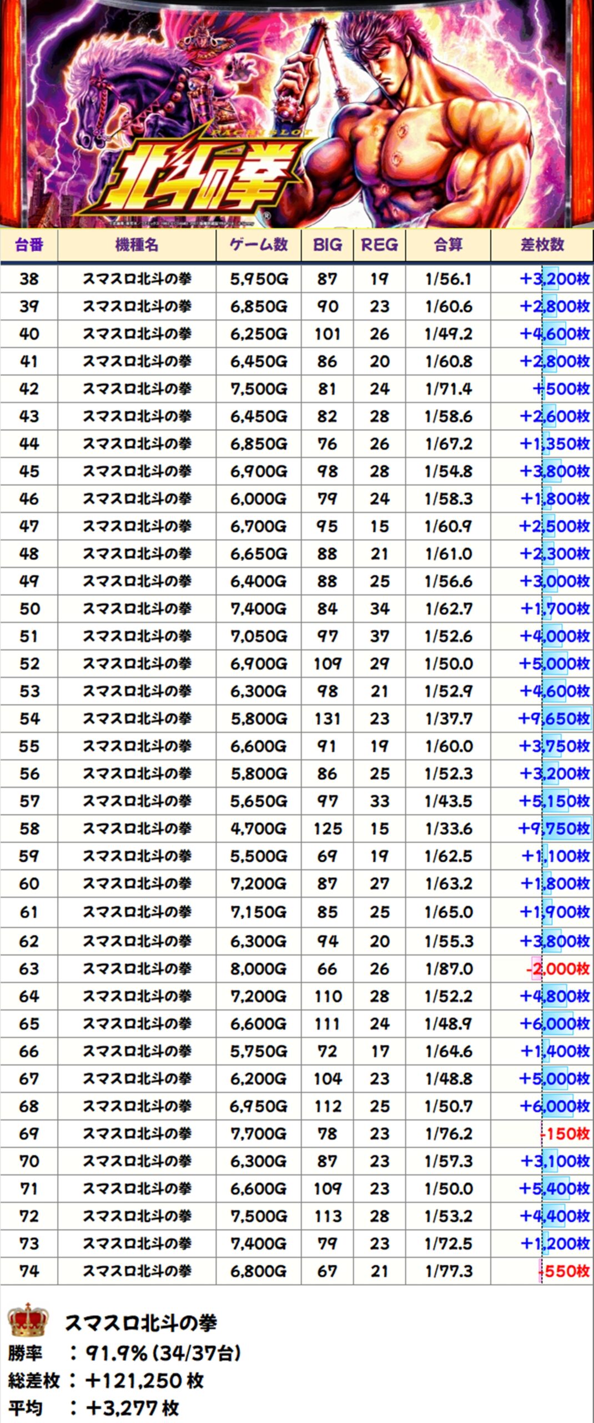
Task: Click the -550枚 value for machine 74
Action: pos(564,1271)
